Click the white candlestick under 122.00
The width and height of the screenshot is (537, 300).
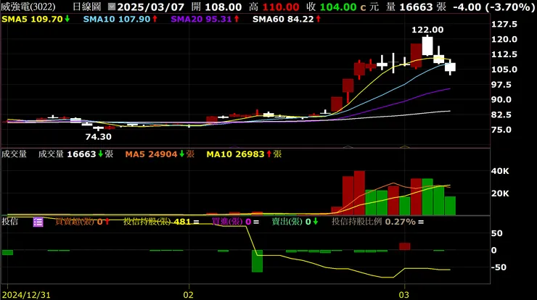[427, 46]
